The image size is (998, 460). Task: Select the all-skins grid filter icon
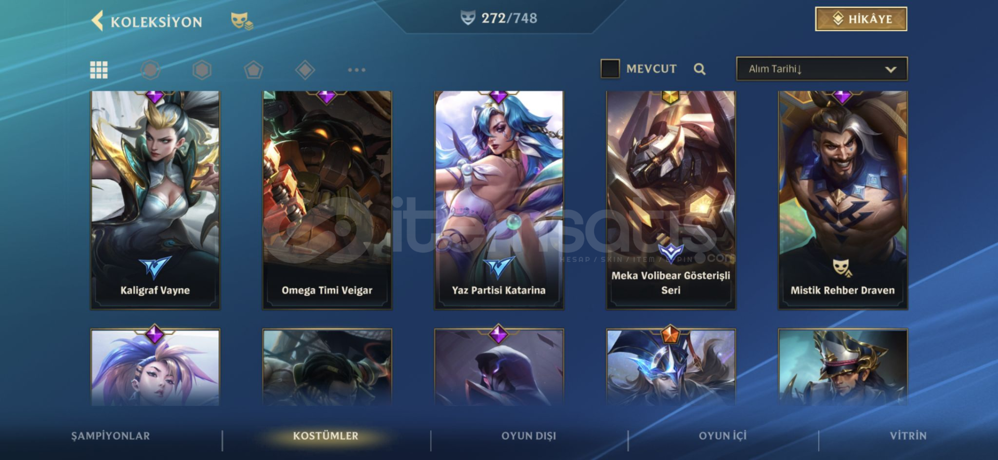[x=99, y=70]
